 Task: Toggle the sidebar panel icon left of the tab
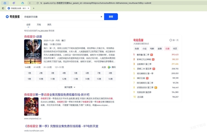pyautogui.click(x=3, y=8)
